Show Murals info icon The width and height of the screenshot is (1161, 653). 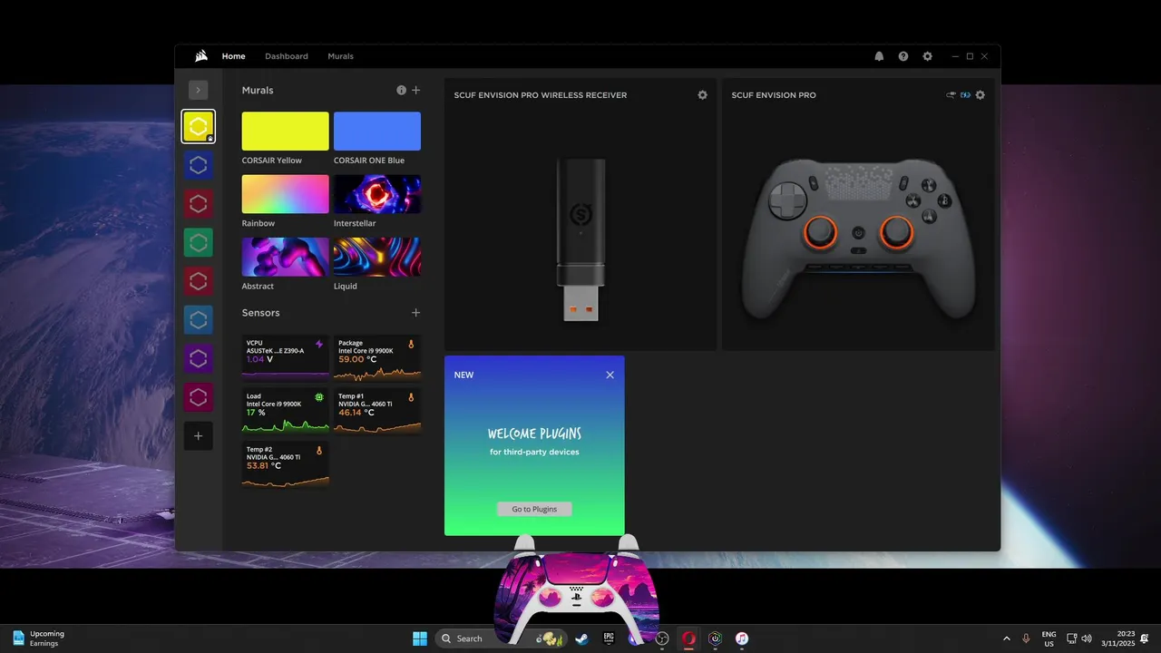[401, 91]
